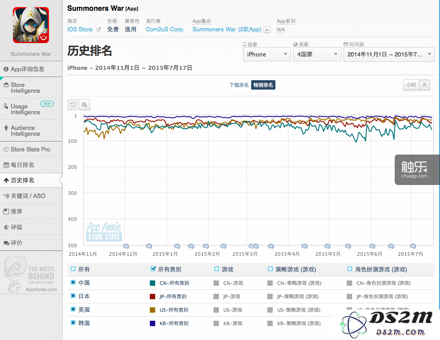
Task: Uncheck the 所有类别 checkbox
Action: click(x=153, y=269)
